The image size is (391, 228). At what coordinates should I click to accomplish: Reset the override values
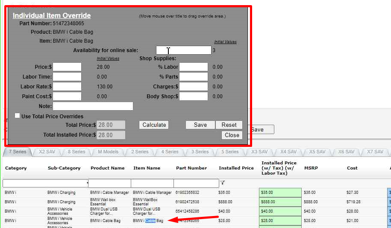click(229, 125)
